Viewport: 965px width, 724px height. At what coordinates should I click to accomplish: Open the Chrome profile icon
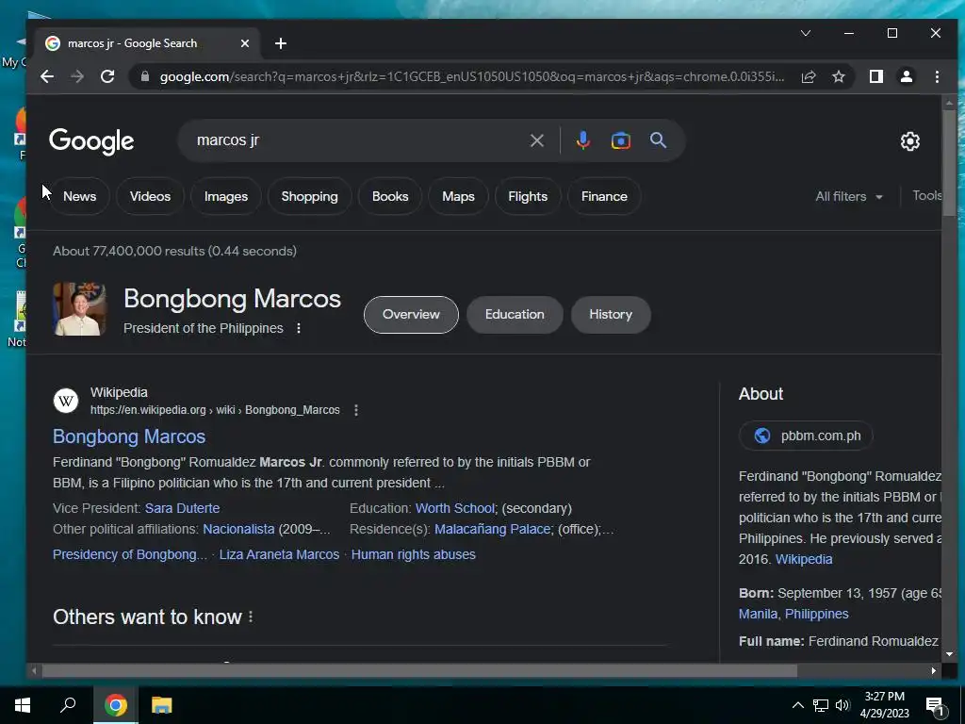[x=907, y=76]
